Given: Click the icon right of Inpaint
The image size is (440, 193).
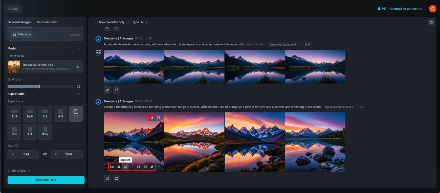Looking at the screenshot, I should tap(132, 167).
